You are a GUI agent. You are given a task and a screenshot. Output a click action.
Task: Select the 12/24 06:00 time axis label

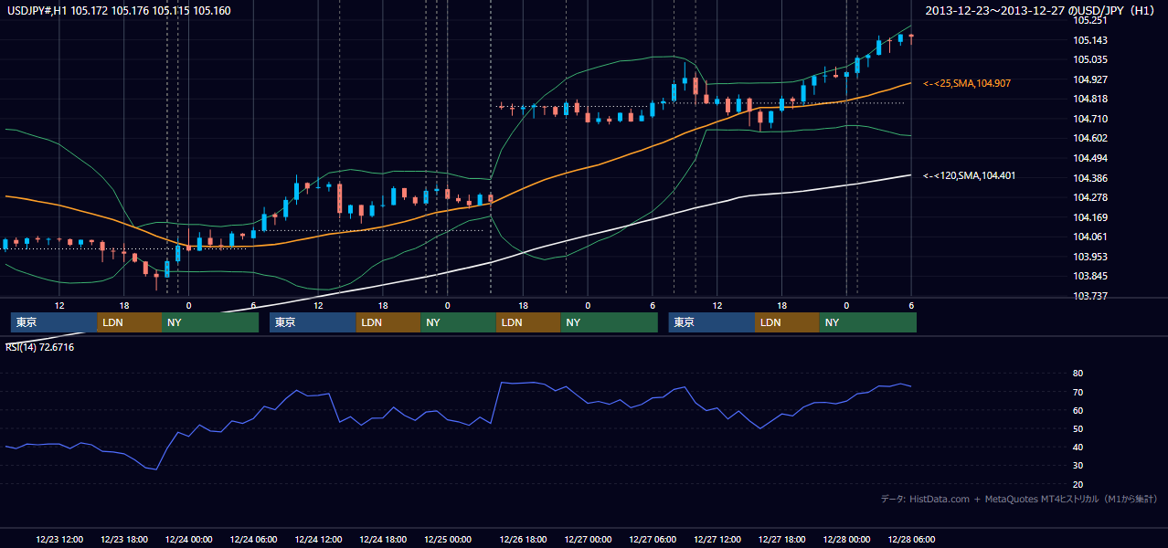pyautogui.click(x=253, y=540)
